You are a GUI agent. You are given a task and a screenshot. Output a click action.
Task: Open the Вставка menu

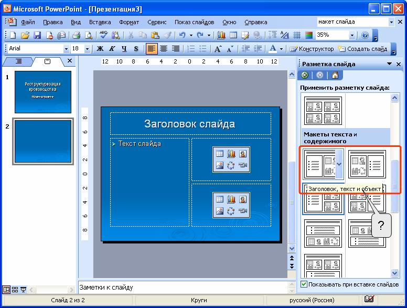[100, 23]
